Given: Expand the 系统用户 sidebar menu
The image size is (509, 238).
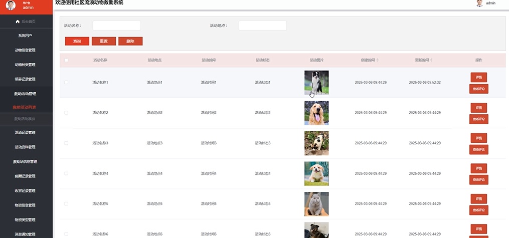Looking at the screenshot, I should point(25,36).
